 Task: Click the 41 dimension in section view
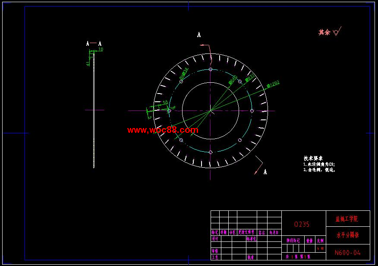point(88,63)
